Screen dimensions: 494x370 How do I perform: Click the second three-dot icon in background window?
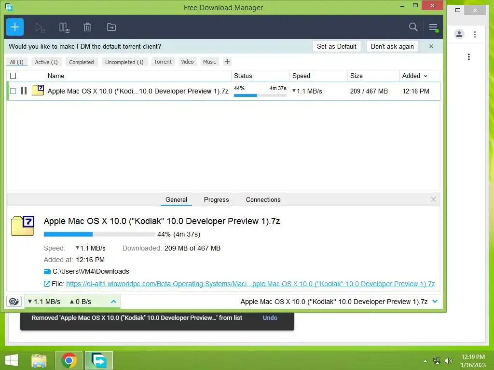point(469,57)
